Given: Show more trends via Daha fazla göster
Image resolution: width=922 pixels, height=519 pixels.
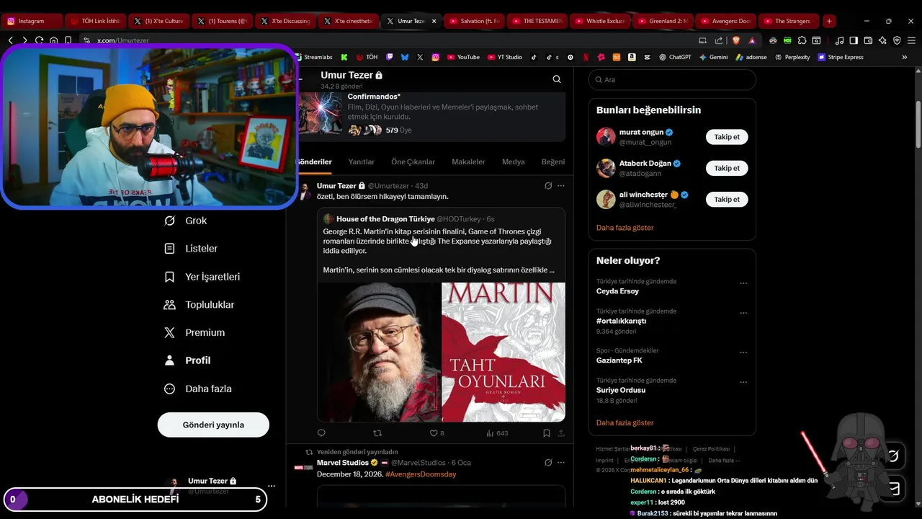Looking at the screenshot, I should tap(625, 423).
